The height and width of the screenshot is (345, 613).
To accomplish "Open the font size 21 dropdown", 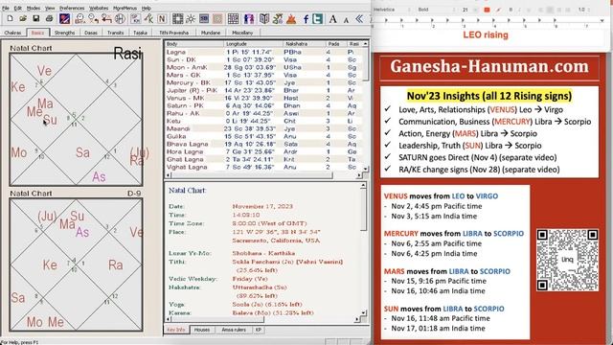I will click(x=468, y=10).
